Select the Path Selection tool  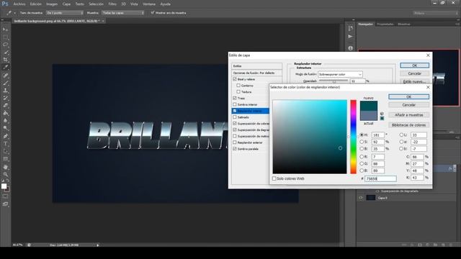pyautogui.click(x=5, y=151)
